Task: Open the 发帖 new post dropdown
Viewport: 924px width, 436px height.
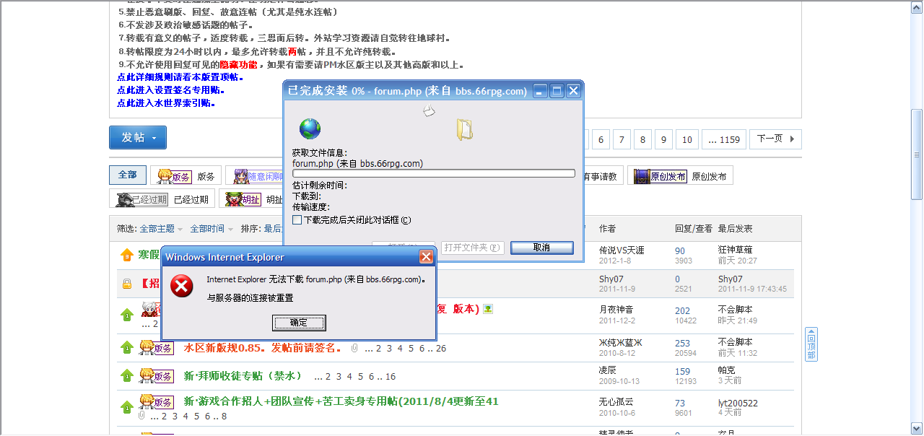Action: 138,137
